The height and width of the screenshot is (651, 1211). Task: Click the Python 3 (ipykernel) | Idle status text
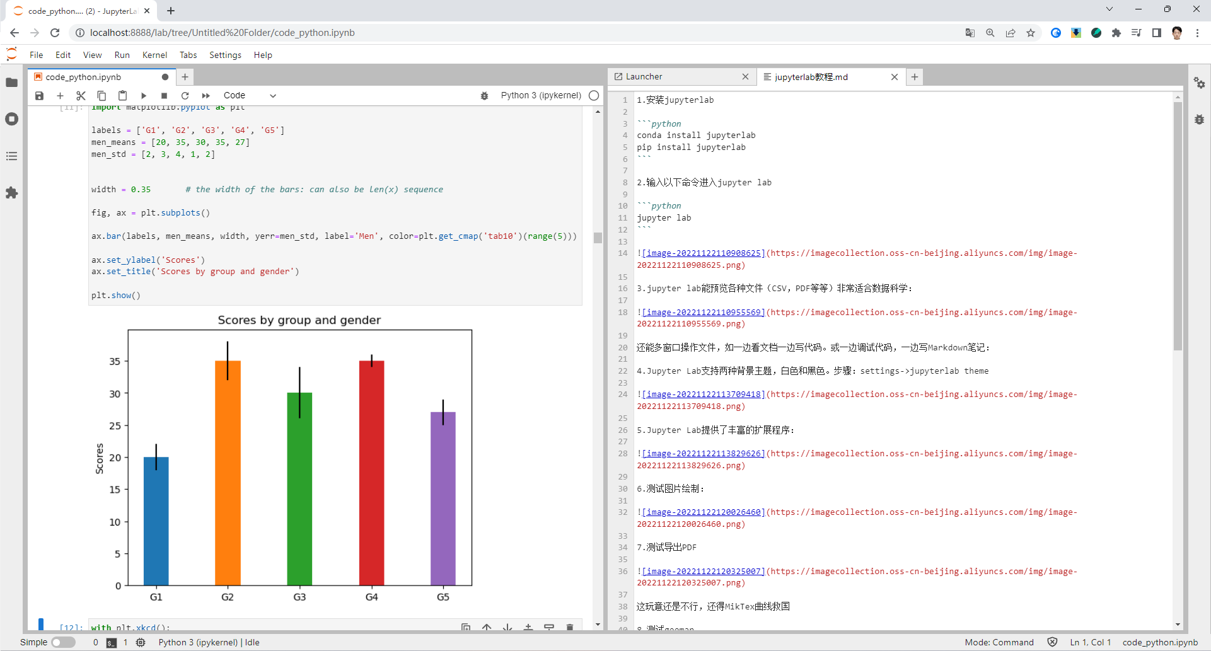[x=209, y=643]
